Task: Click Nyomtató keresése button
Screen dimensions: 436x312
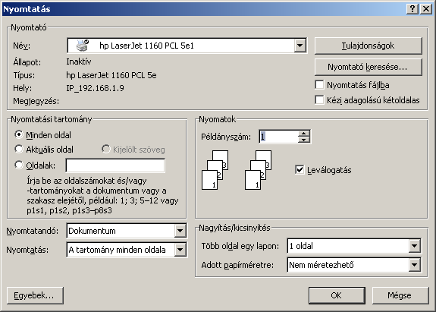Action: pyautogui.click(x=369, y=67)
